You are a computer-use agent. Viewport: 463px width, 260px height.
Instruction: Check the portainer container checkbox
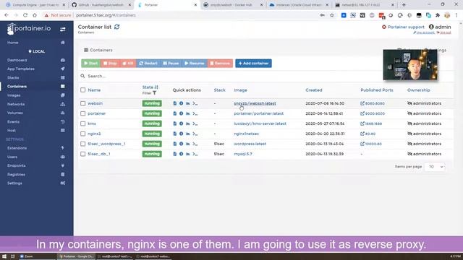click(x=83, y=113)
